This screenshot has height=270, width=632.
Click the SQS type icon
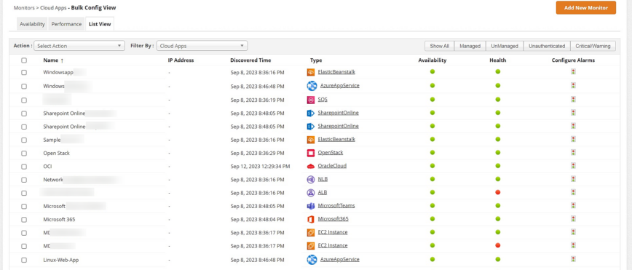310,100
